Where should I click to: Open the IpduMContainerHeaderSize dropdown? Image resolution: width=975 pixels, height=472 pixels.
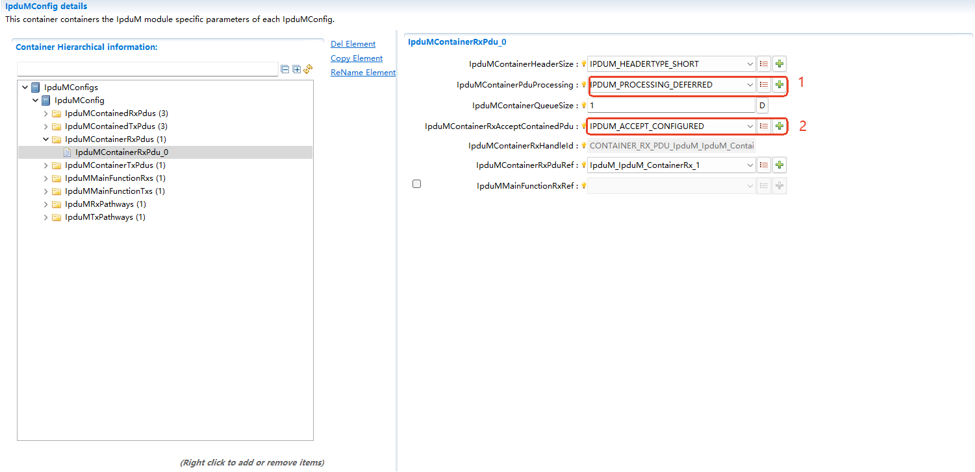click(x=750, y=64)
